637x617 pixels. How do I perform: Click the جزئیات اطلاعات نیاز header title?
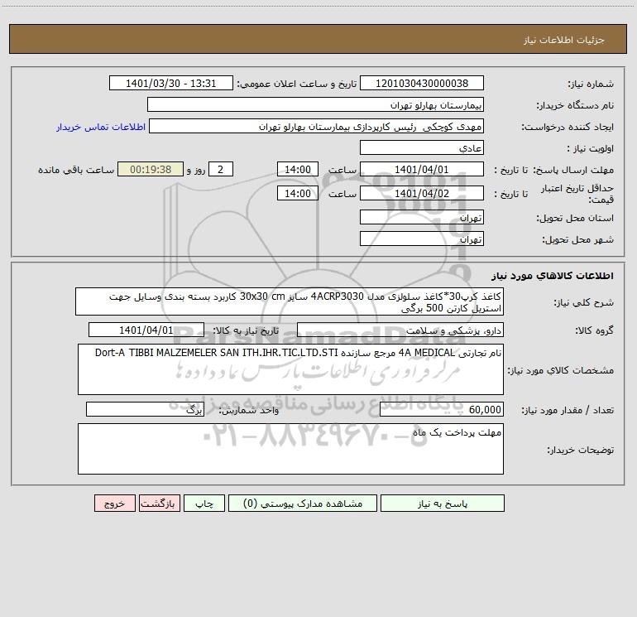pos(563,40)
